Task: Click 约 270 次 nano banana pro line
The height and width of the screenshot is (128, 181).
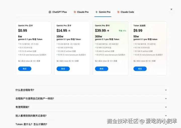Action: click(110, 55)
